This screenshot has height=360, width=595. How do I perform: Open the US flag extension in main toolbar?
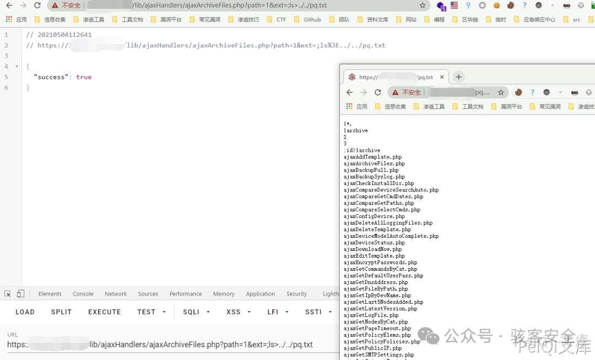454,6
